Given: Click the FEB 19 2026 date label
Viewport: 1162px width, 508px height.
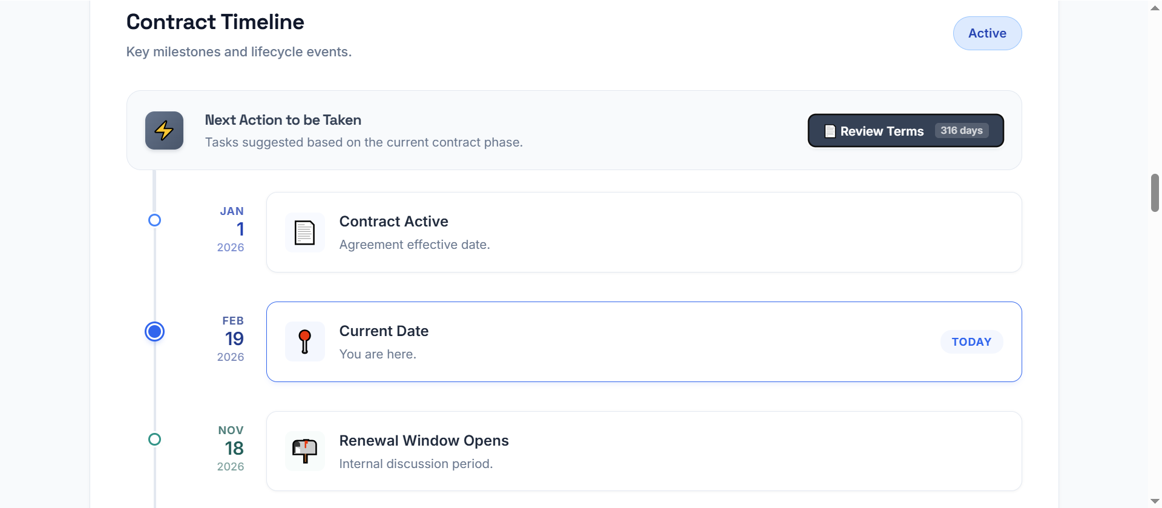Looking at the screenshot, I should (231, 339).
